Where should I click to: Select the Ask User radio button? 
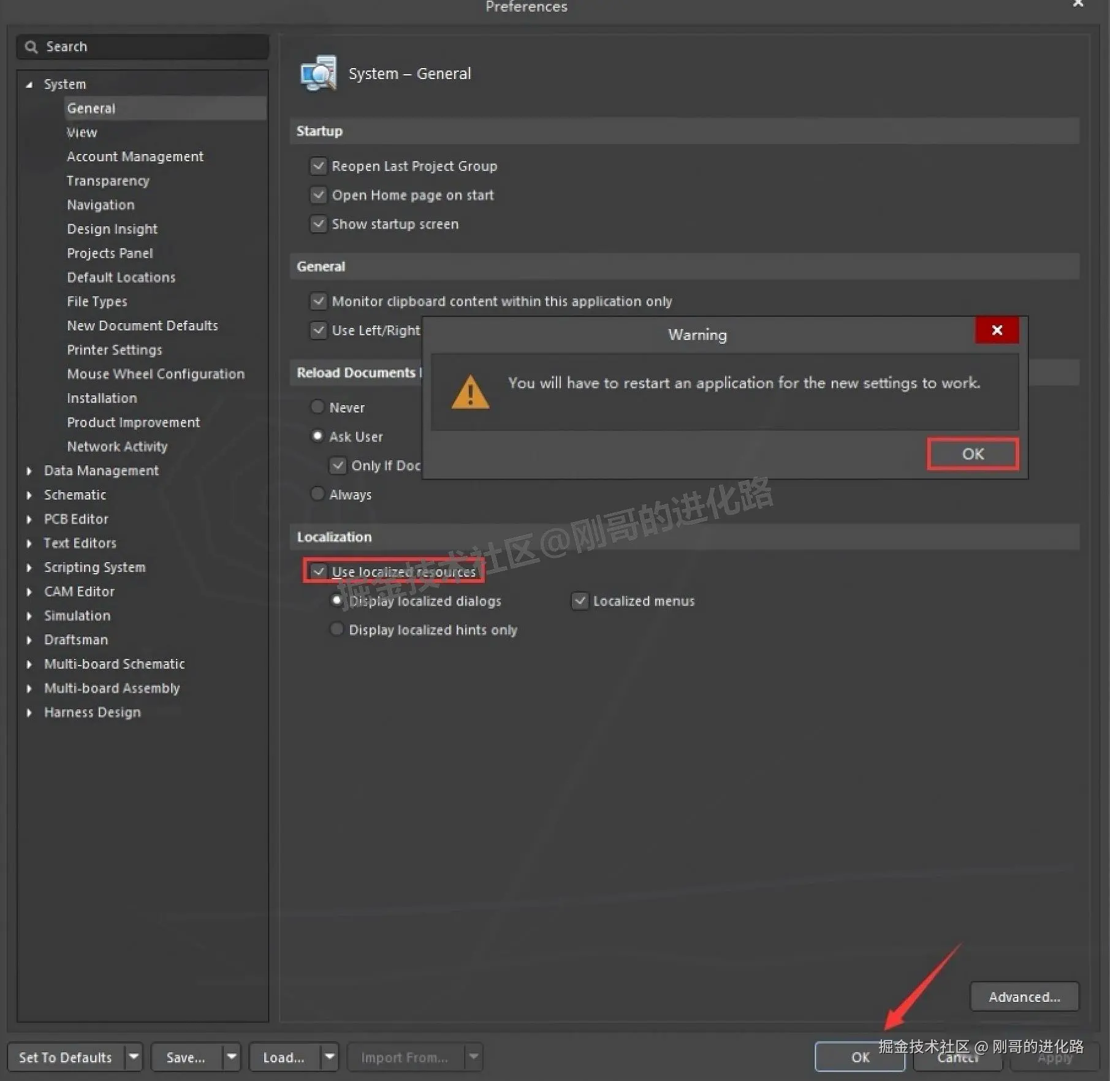[317, 436]
